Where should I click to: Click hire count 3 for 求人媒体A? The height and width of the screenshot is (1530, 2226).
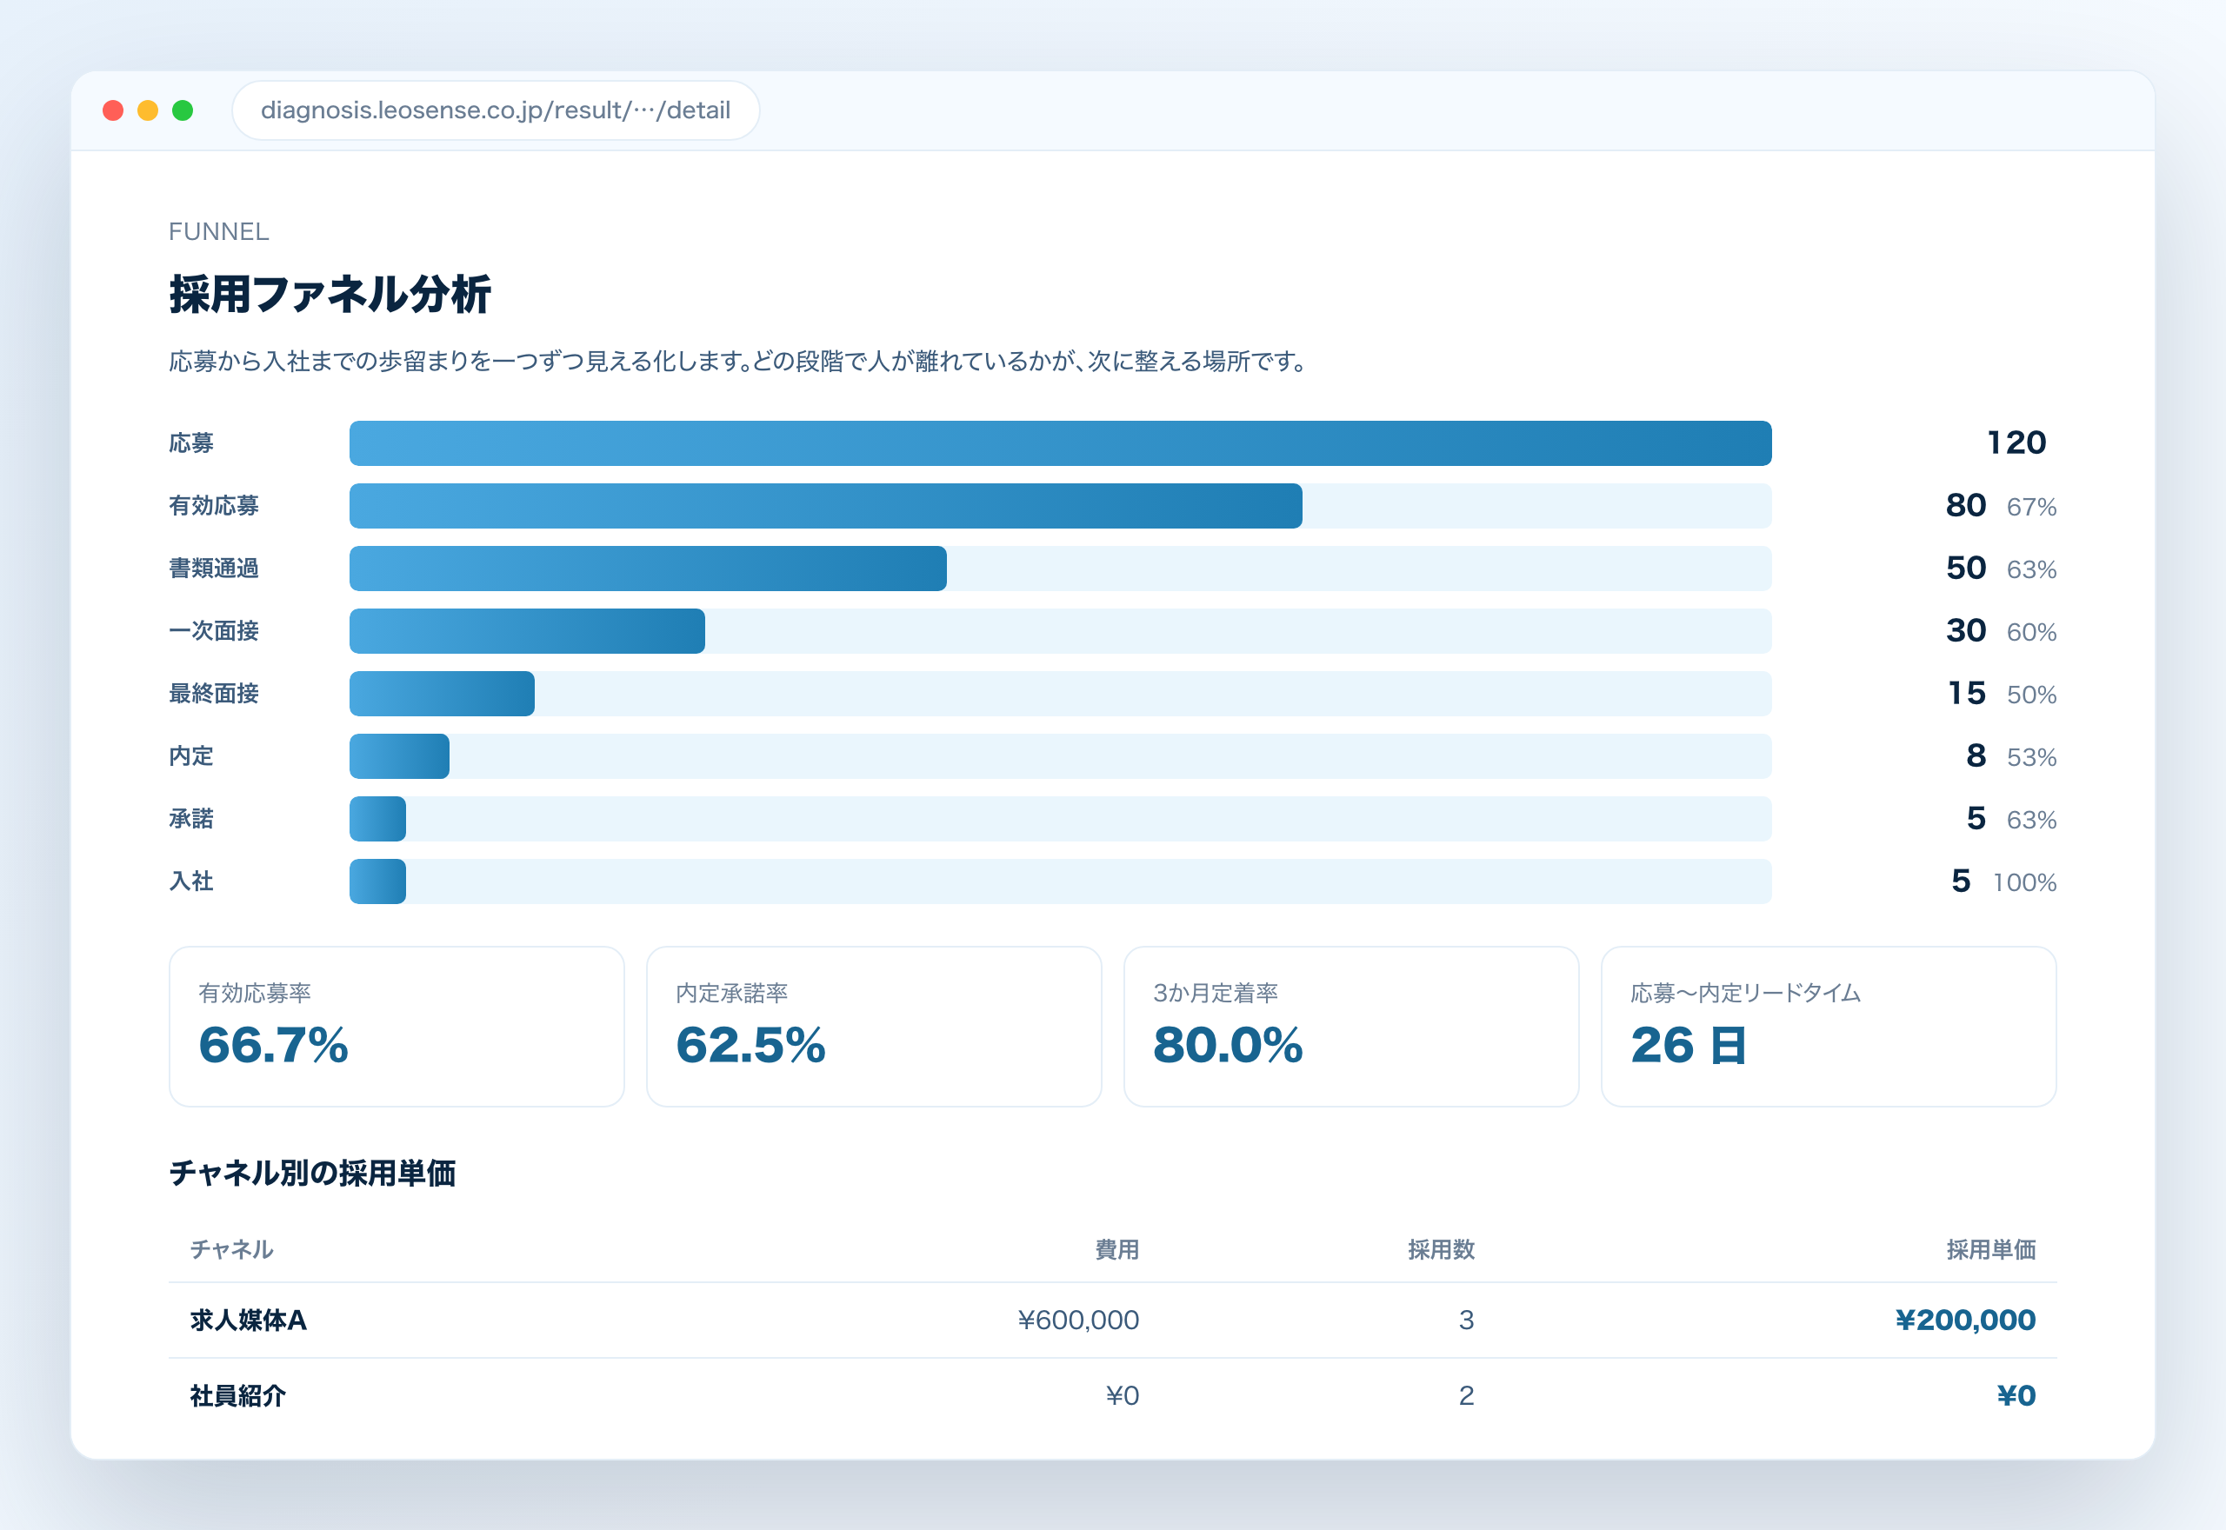point(1467,1320)
